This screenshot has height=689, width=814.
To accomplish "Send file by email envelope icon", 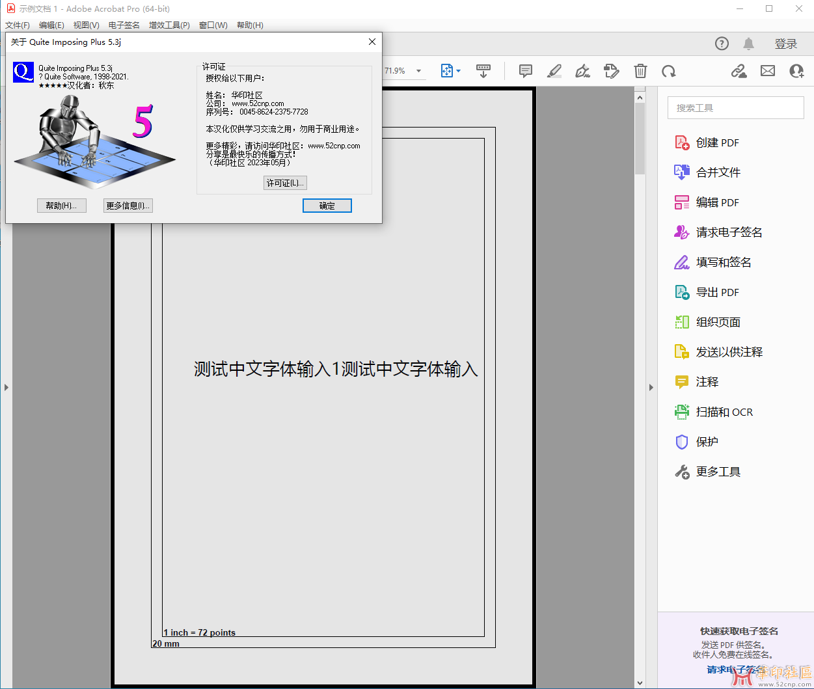I will pos(768,71).
